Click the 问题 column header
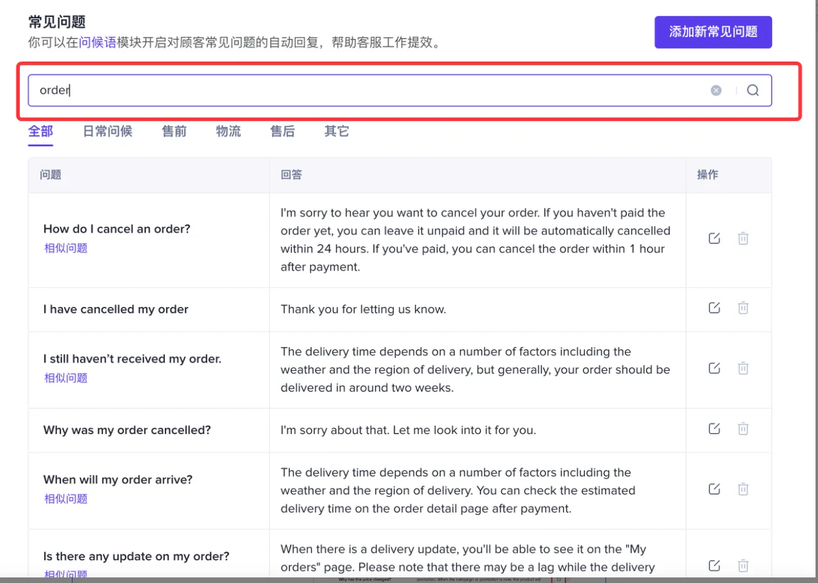This screenshot has width=818, height=583. pyautogui.click(x=51, y=175)
